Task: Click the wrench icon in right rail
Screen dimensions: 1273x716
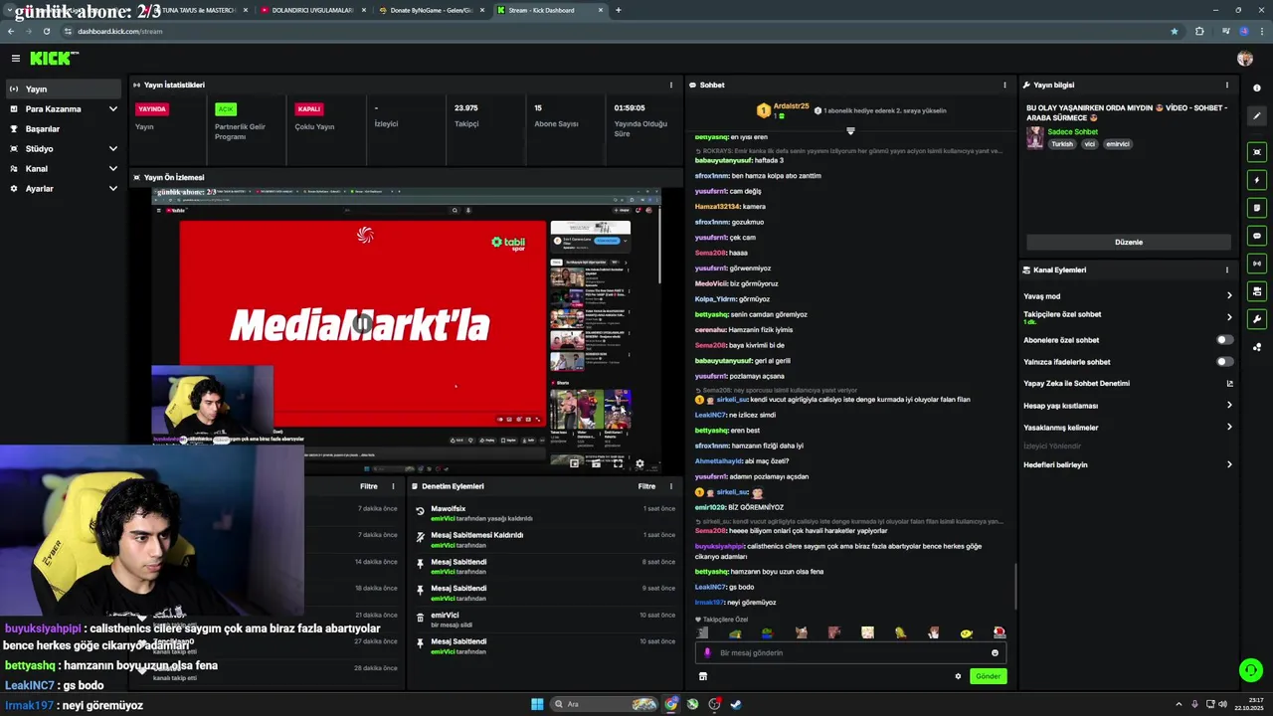Action: tap(1257, 319)
